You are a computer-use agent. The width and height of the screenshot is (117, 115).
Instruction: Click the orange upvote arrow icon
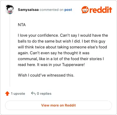point(7,94)
